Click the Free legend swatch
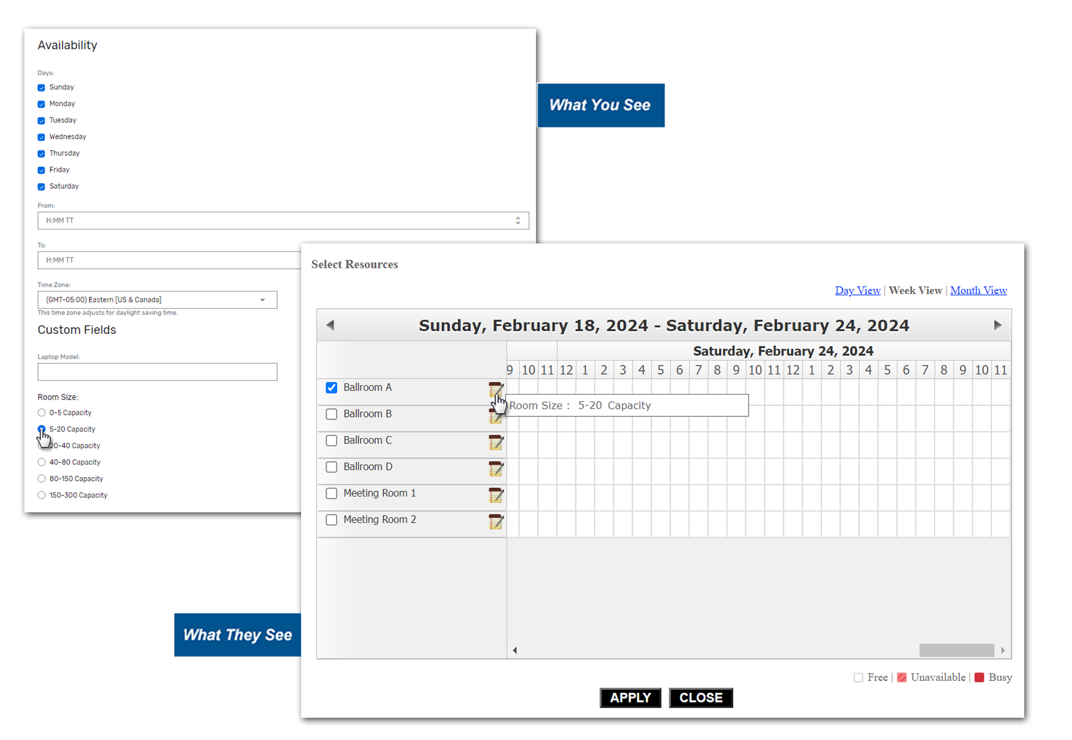This screenshot has width=1072, height=740. click(858, 678)
